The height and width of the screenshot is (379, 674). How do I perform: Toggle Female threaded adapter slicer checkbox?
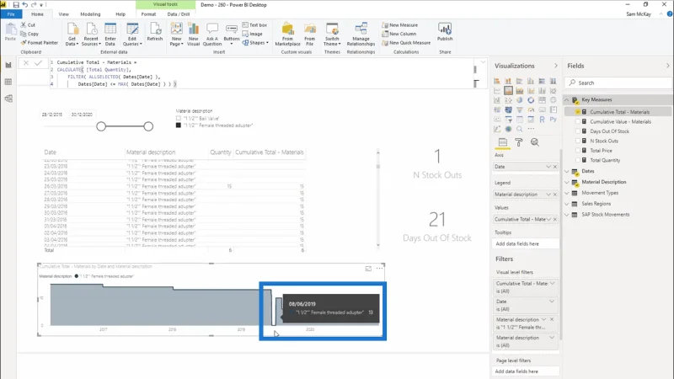pyautogui.click(x=179, y=125)
